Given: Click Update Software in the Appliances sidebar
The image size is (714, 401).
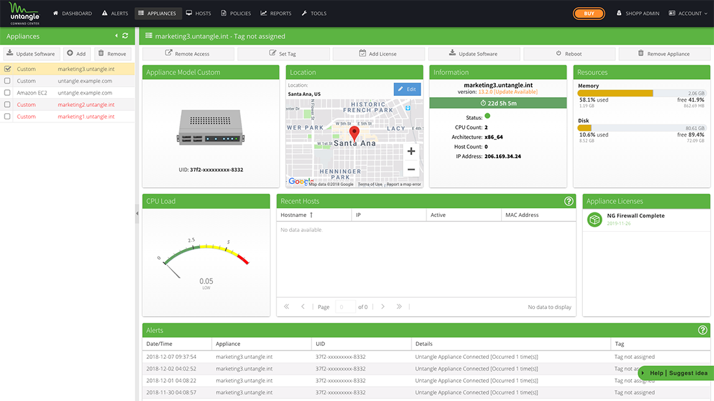Looking at the screenshot, I should coord(31,54).
